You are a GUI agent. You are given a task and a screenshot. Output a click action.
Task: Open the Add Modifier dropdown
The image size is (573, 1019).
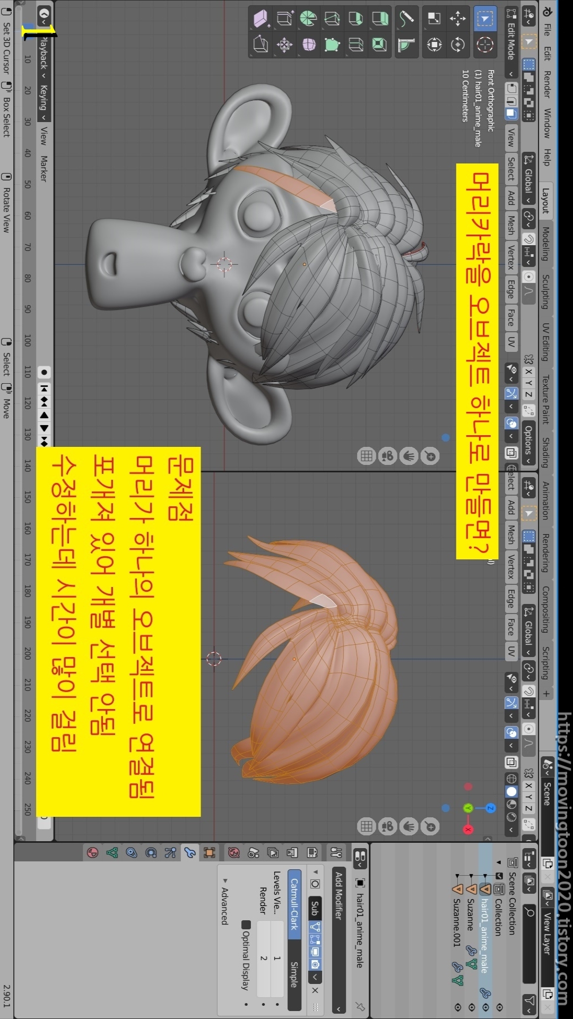tap(338, 940)
